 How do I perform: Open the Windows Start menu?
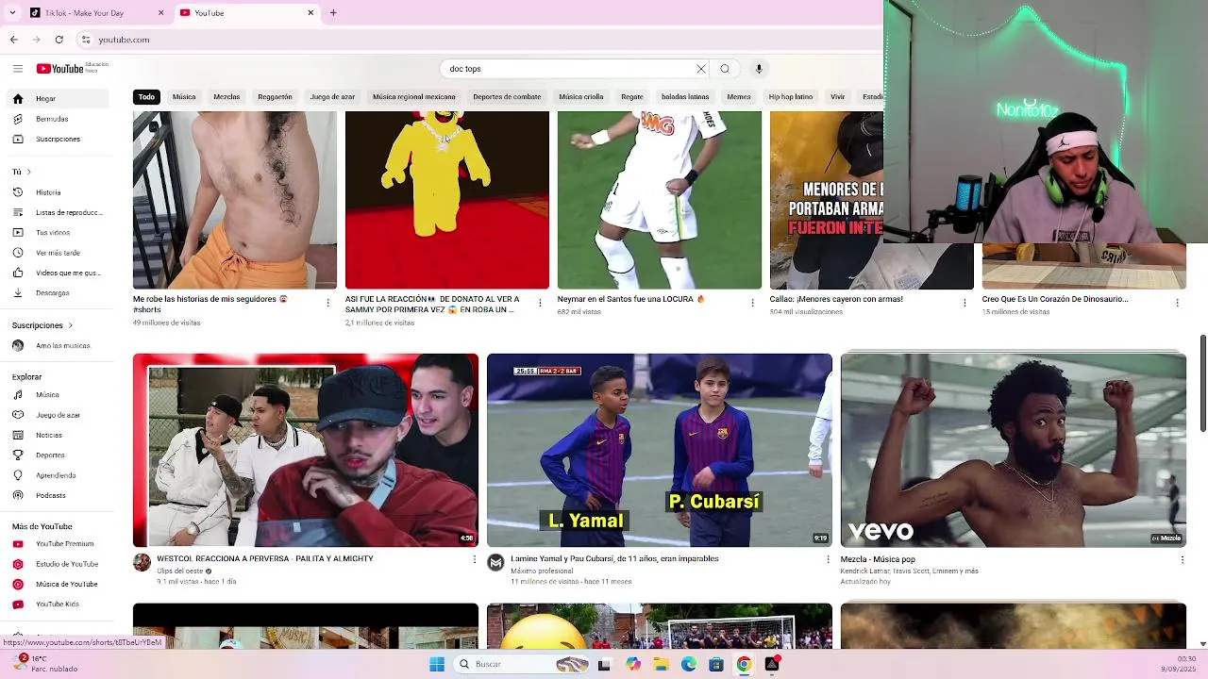(437, 664)
